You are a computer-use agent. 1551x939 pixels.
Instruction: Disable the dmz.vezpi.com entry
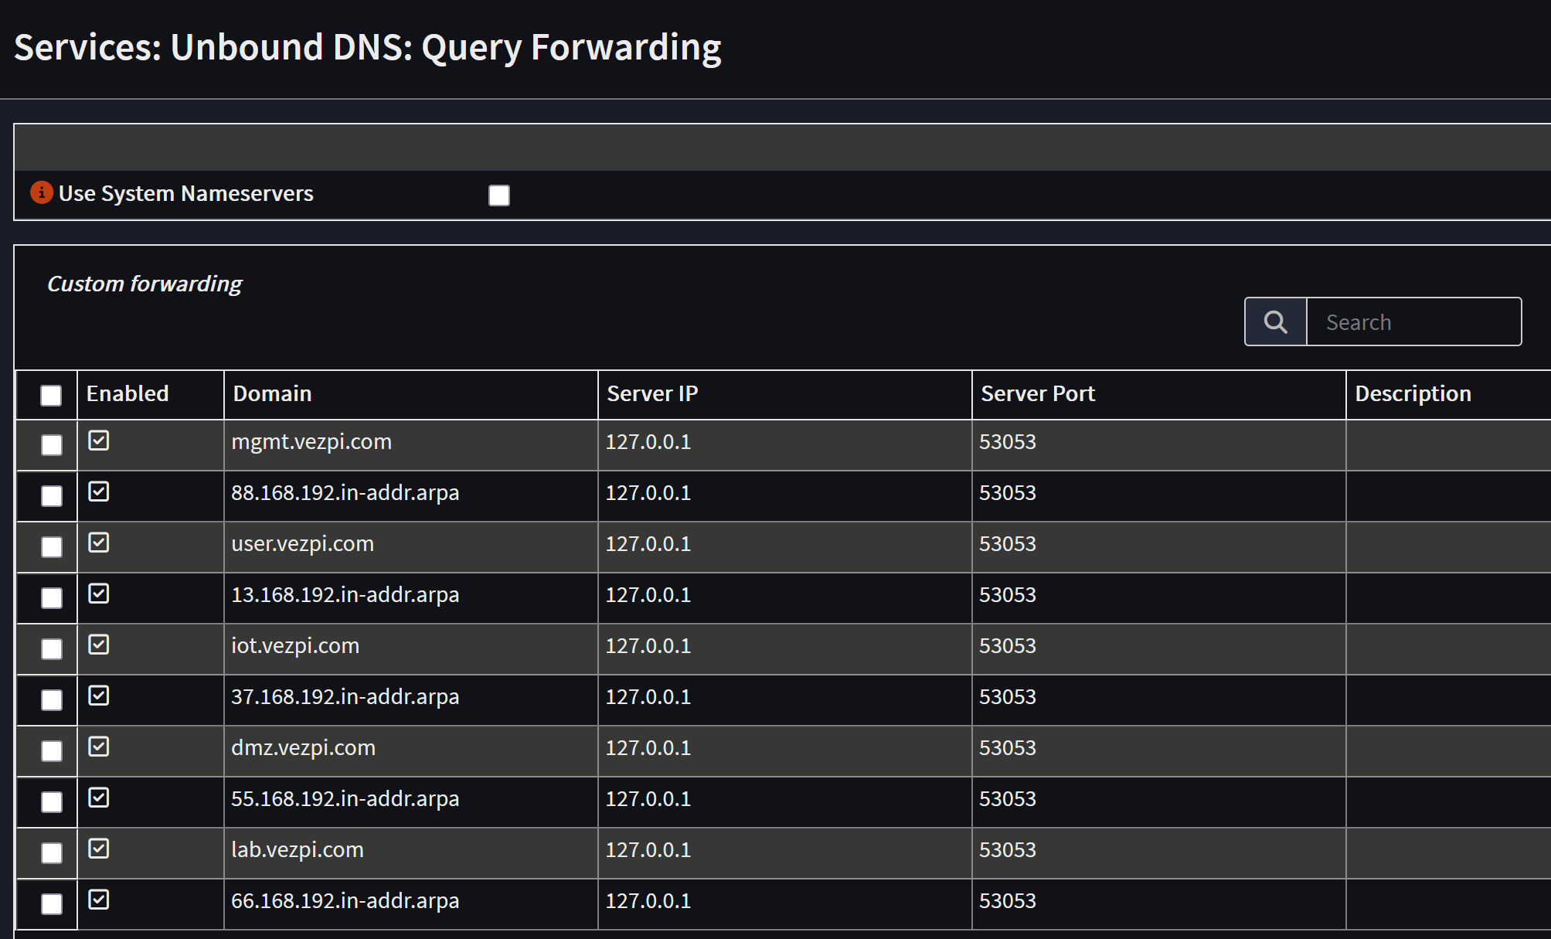click(99, 747)
